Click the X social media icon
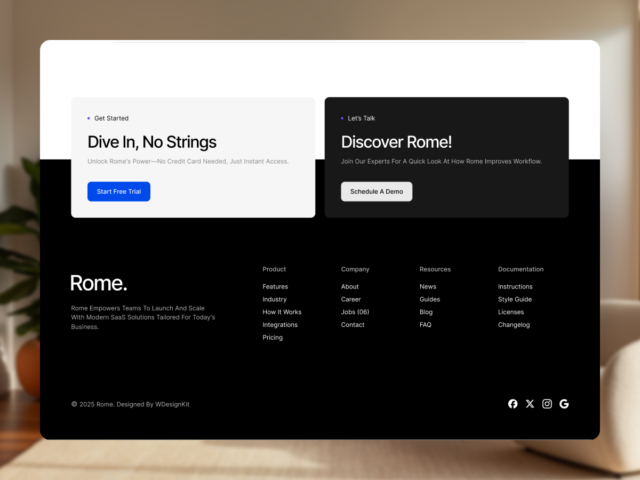Image resolution: width=640 pixels, height=480 pixels. point(530,404)
